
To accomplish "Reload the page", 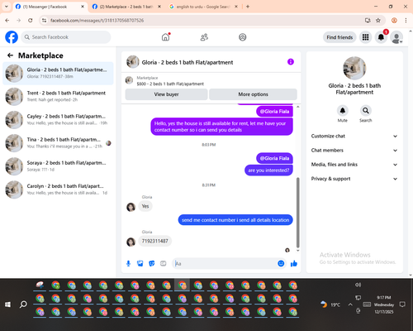I will (31, 21).
